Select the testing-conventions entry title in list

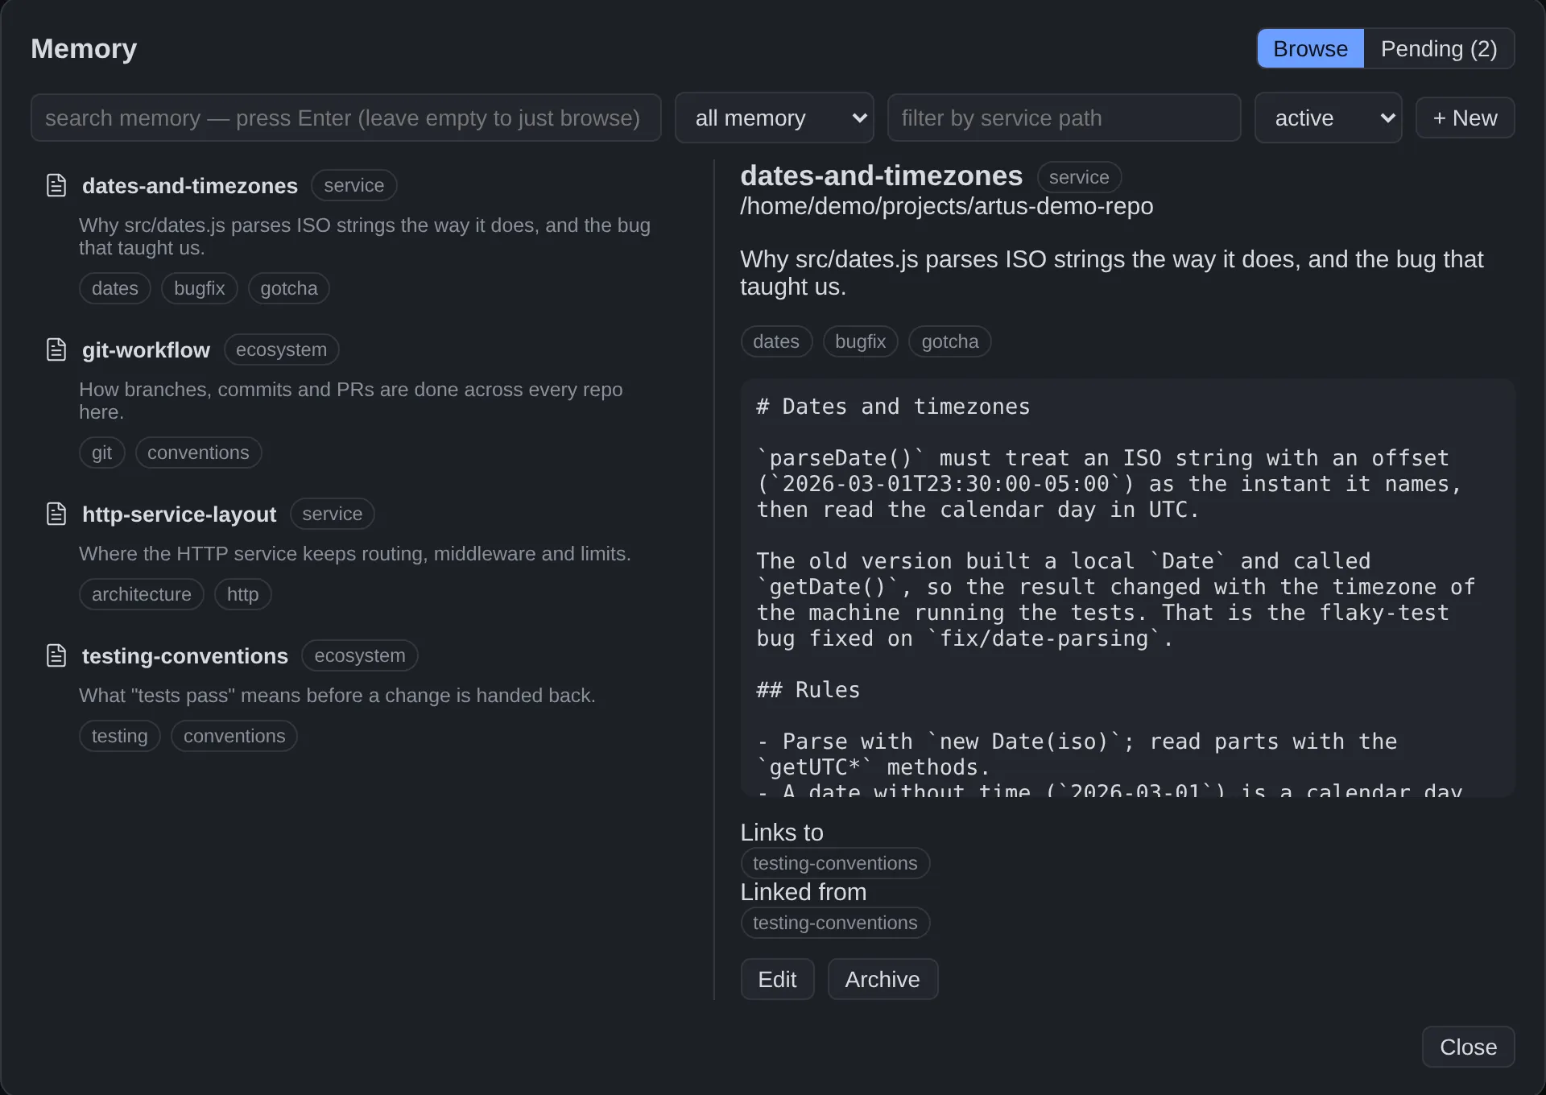click(x=185, y=656)
